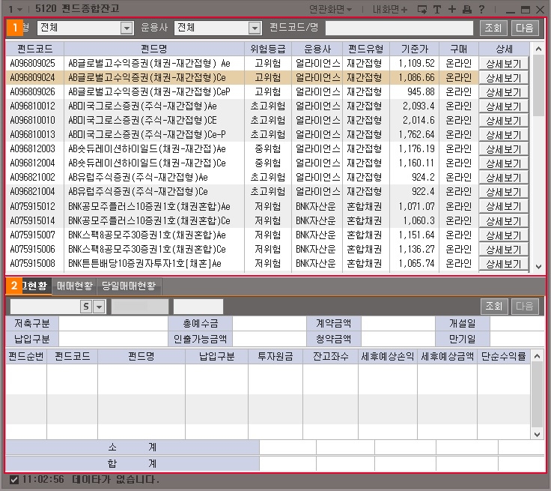Image resolution: width=551 pixels, height=491 pixels.
Task: View details for A096812004 row
Action: tap(504, 163)
